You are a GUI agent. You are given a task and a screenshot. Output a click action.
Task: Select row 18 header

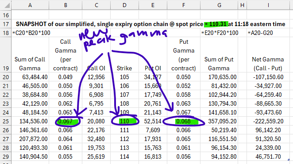point(6,33)
